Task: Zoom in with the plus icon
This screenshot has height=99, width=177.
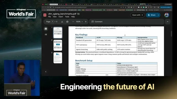Action: coord(86,22)
